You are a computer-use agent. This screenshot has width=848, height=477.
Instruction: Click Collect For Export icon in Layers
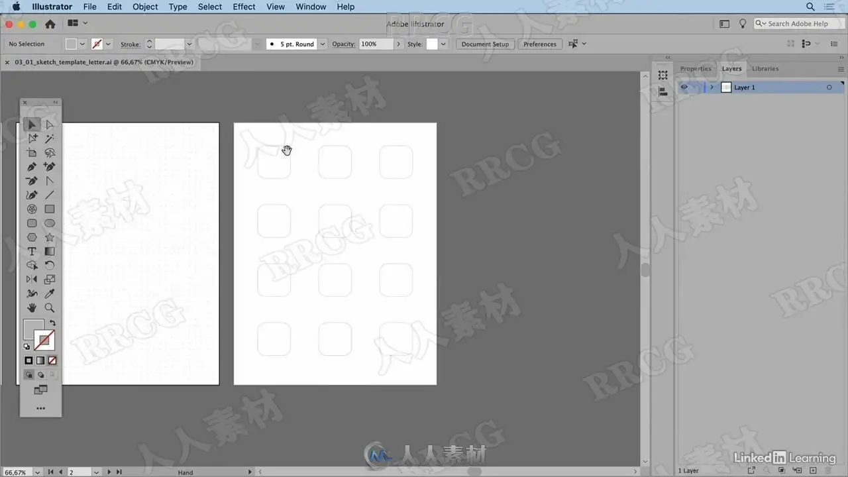point(751,470)
